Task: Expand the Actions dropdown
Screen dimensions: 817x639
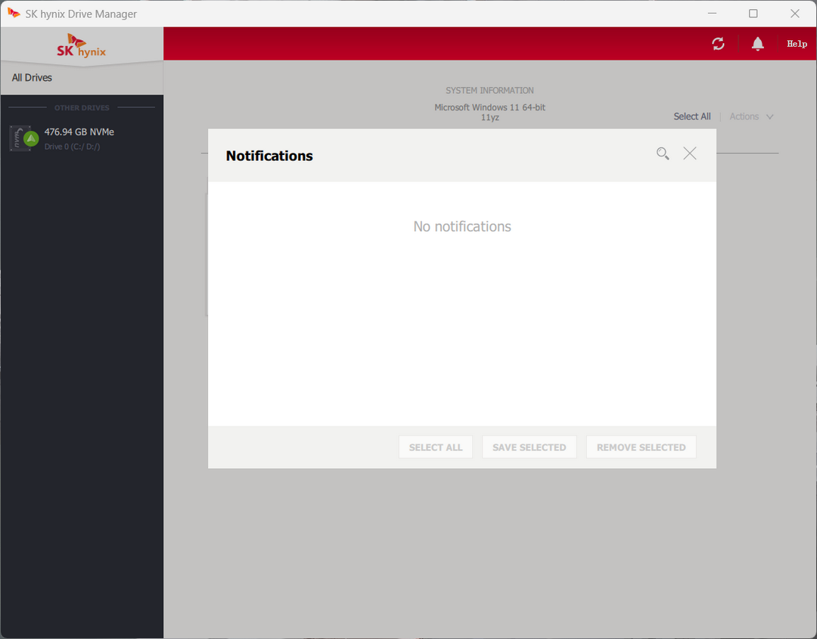Action: point(751,116)
